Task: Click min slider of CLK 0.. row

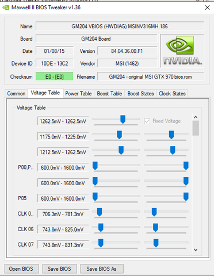Action: [x=100, y=212]
